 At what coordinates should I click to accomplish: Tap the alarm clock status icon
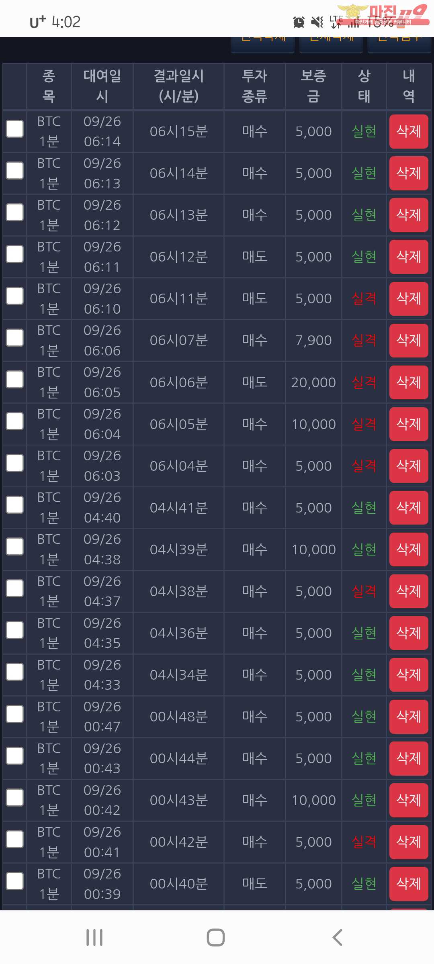coord(299,22)
